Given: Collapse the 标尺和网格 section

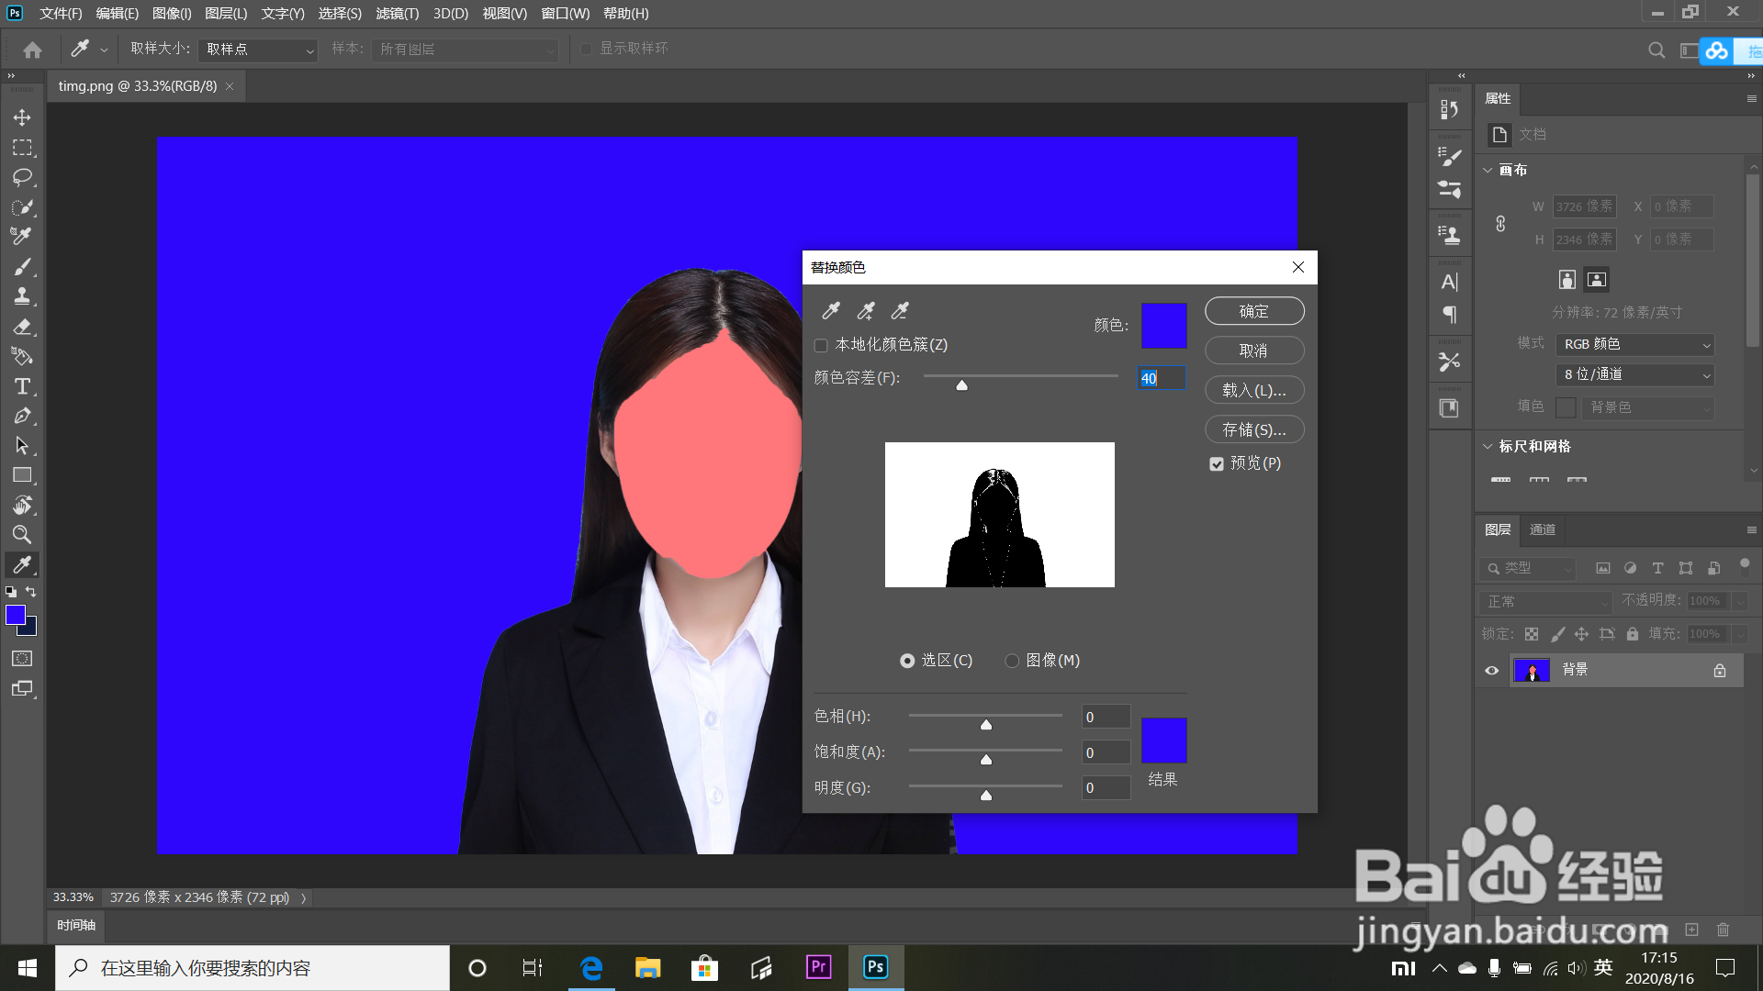Looking at the screenshot, I should click(1488, 447).
